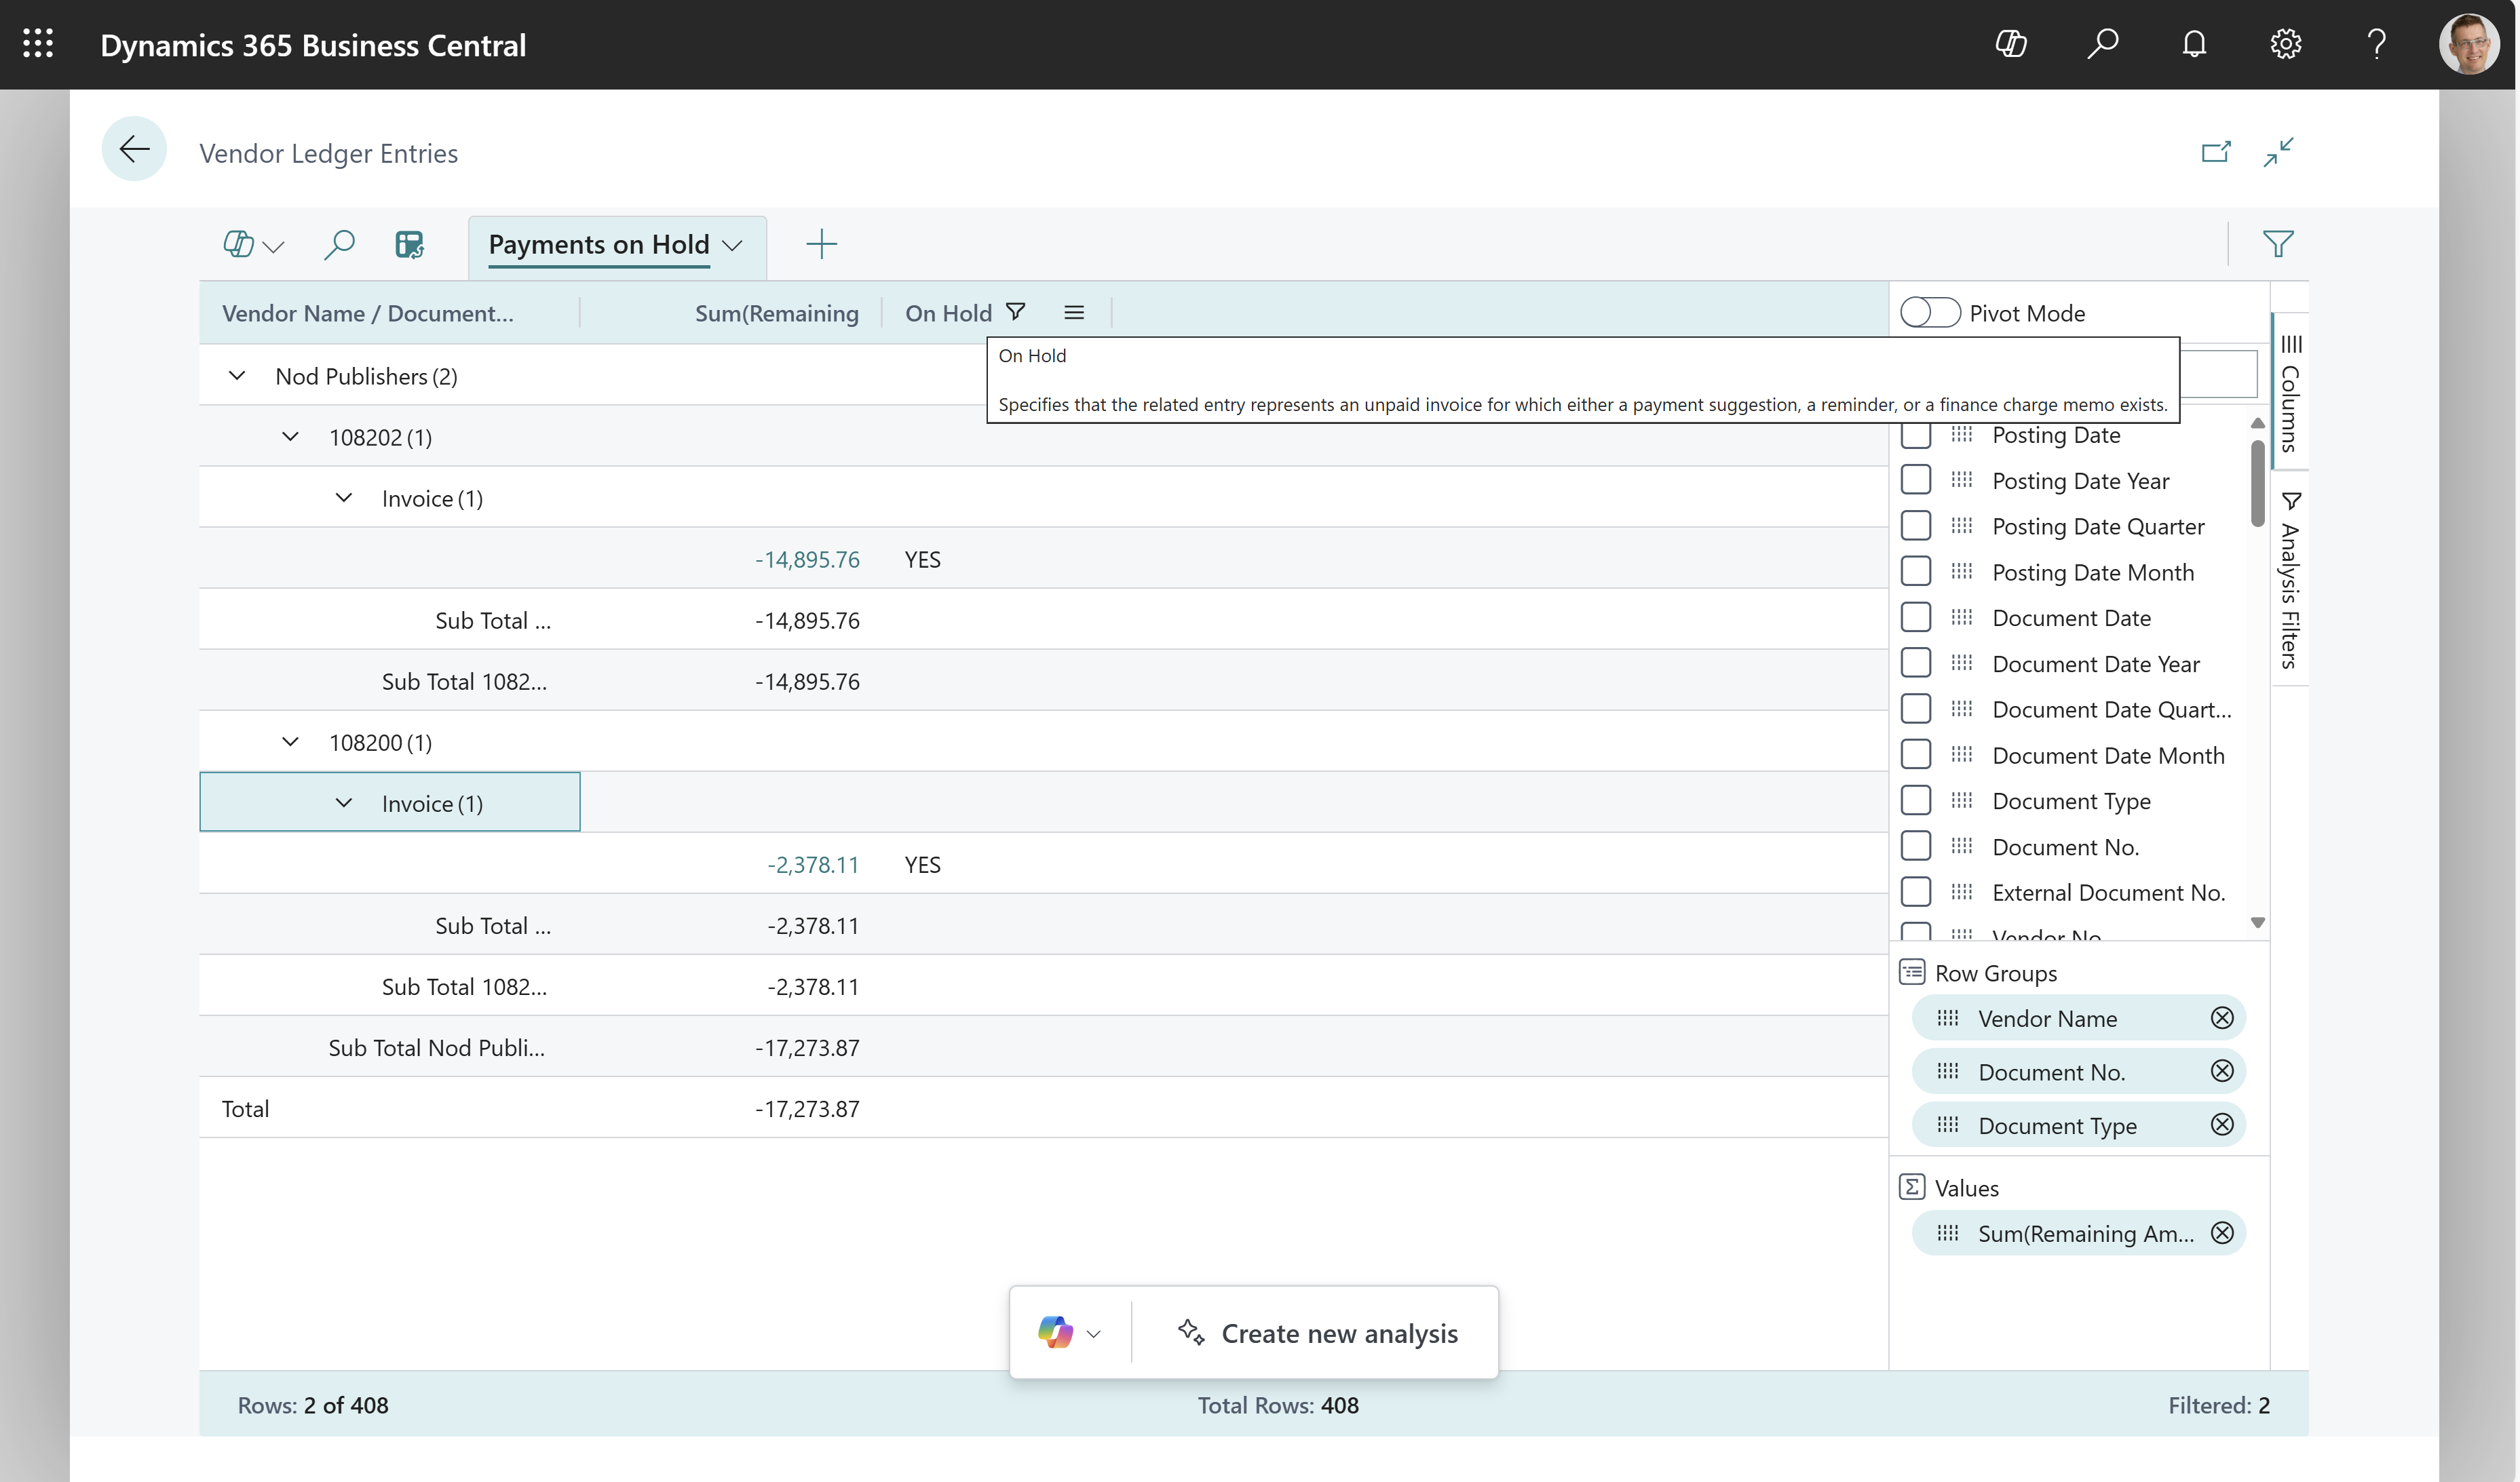Open notifications via the bell icon

pos(2194,44)
